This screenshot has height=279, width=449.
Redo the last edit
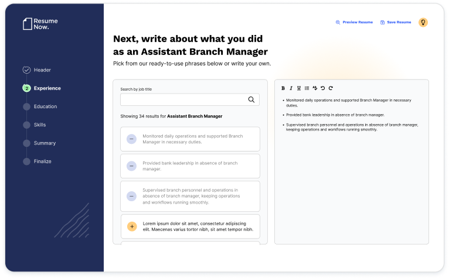coord(331,88)
